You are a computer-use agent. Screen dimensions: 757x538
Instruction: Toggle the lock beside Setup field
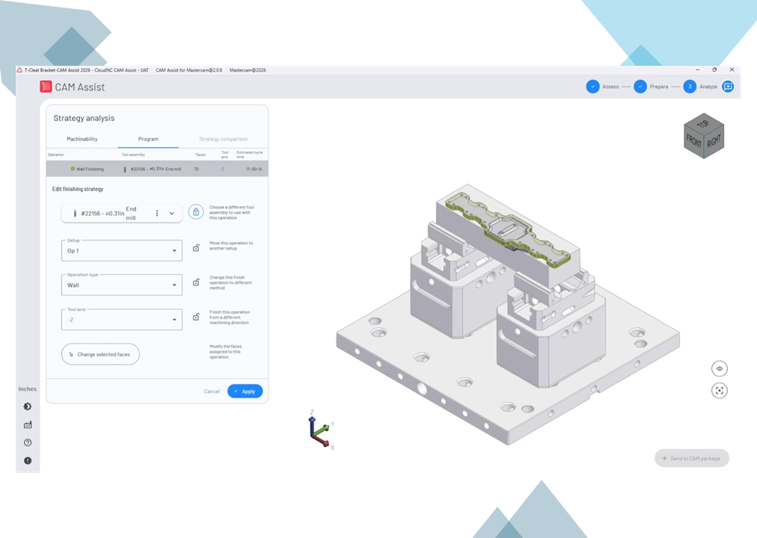click(x=196, y=248)
